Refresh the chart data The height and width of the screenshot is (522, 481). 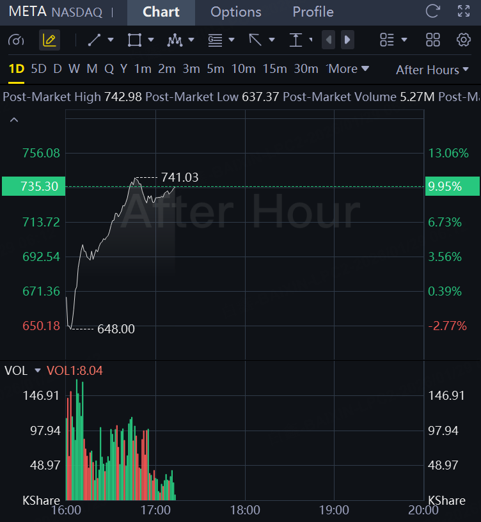[x=433, y=12]
